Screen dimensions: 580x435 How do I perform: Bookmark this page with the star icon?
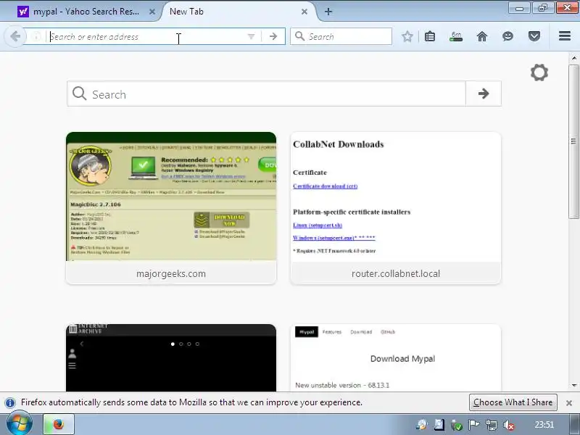(407, 36)
